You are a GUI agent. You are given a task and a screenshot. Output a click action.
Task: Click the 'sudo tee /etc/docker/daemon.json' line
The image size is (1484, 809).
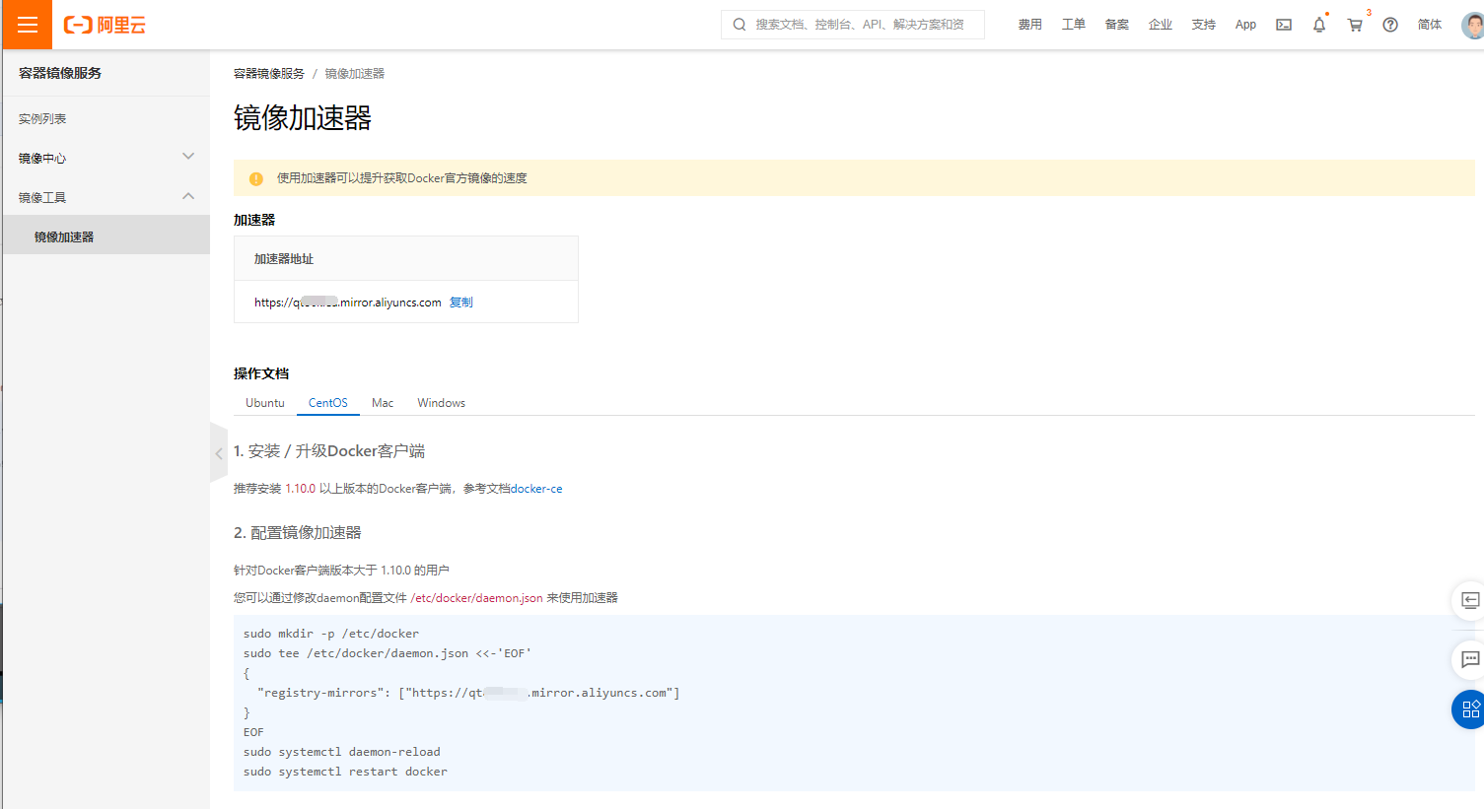[388, 653]
